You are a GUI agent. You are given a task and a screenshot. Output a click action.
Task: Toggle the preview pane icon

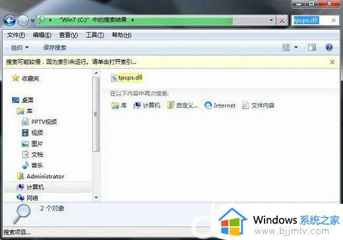312,47
